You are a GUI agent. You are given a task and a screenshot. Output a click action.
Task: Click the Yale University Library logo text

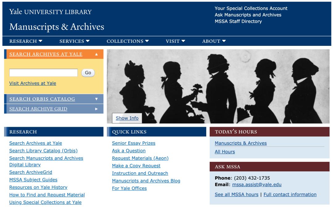(x=50, y=12)
